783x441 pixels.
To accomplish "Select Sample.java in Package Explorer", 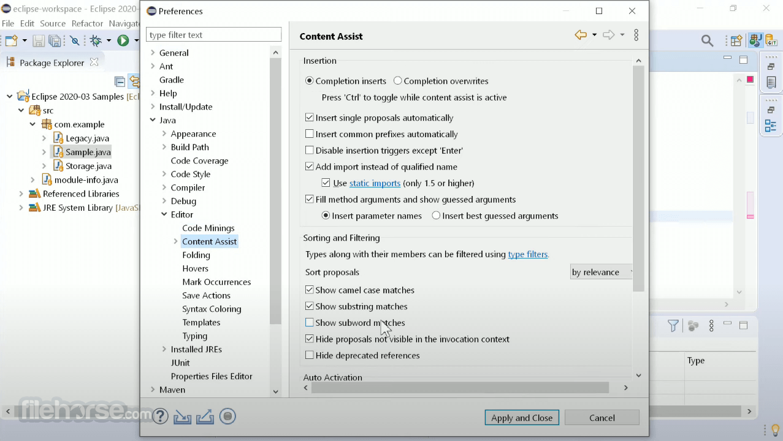I will point(88,152).
